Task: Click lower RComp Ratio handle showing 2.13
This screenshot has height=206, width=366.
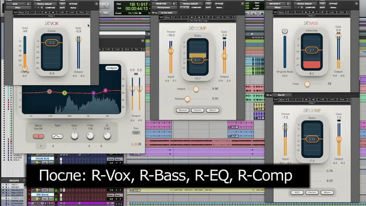Action: pos(312,139)
